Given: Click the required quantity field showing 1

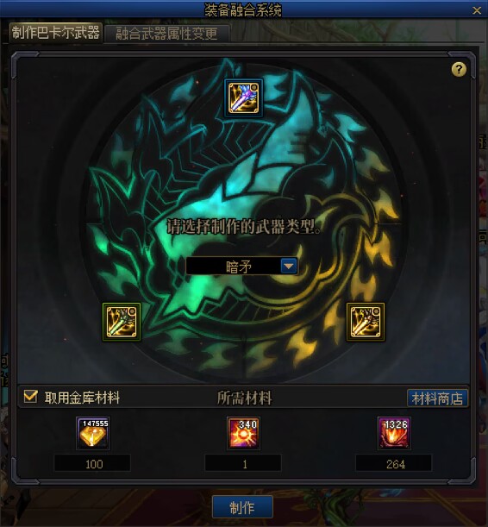Looking at the screenshot, I should 243,464.
